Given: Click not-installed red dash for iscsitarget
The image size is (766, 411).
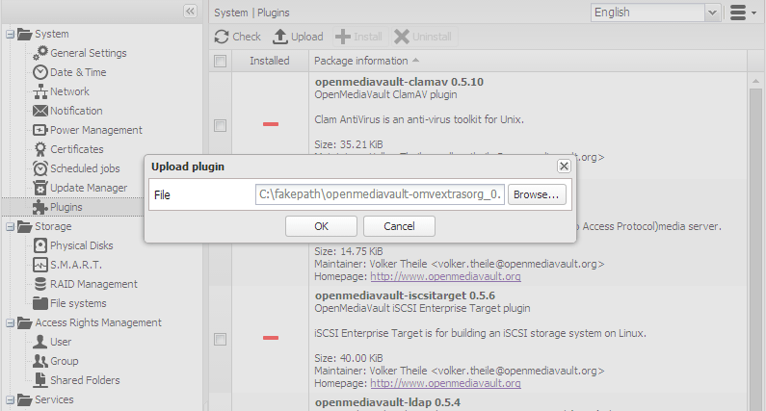Looking at the screenshot, I should (x=271, y=338).
